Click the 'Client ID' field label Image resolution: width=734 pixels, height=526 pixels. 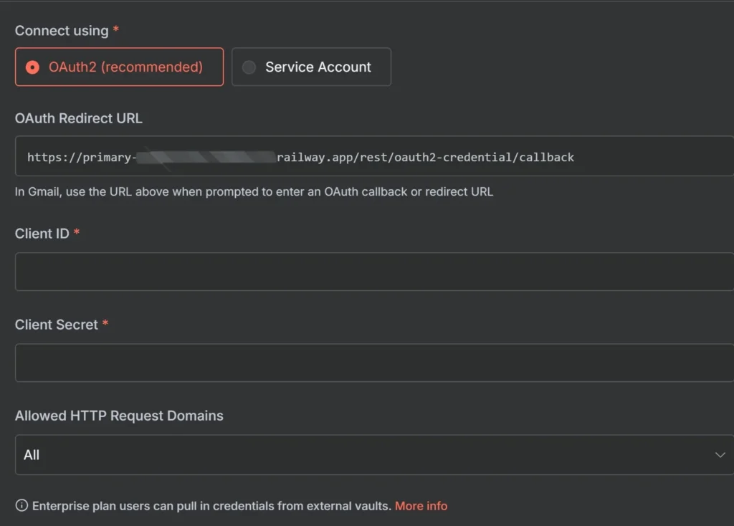coord(42,234)
